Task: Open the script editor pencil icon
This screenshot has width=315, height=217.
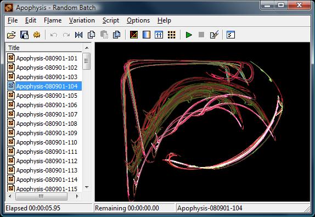Action: click(214, 35)
